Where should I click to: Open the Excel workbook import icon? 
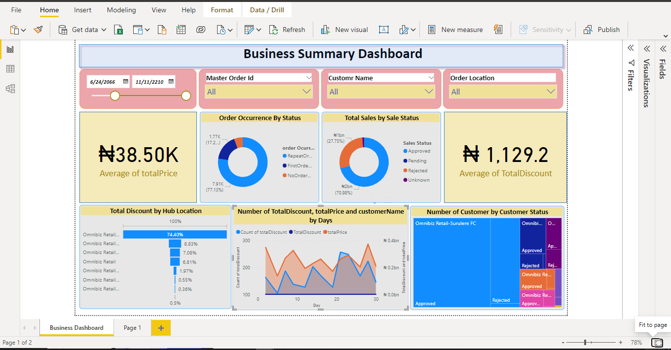[x=119, y=30]
